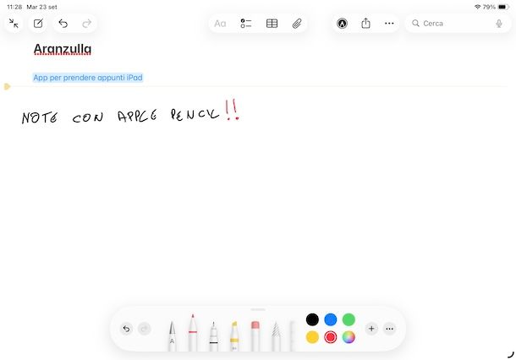
Task: Grab the palette drag handle
Action: coord(258,309)
